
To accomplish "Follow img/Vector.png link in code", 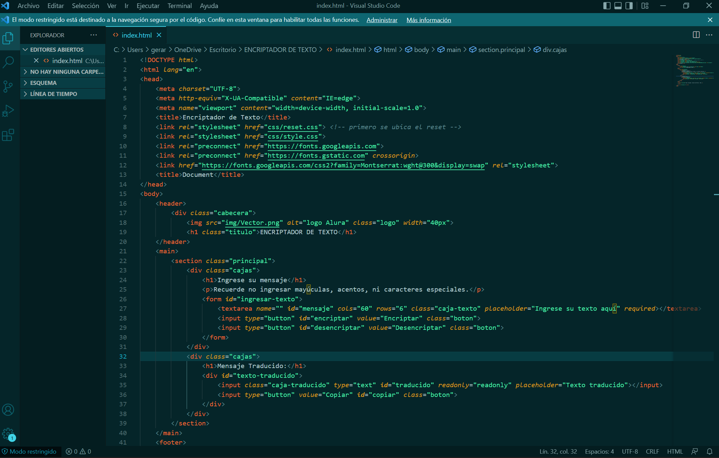I will click(252, 222).
